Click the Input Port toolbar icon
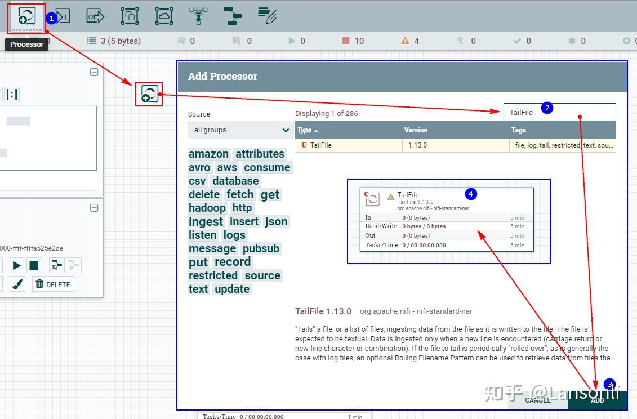 pyautogui.click(x=63, y=16)
